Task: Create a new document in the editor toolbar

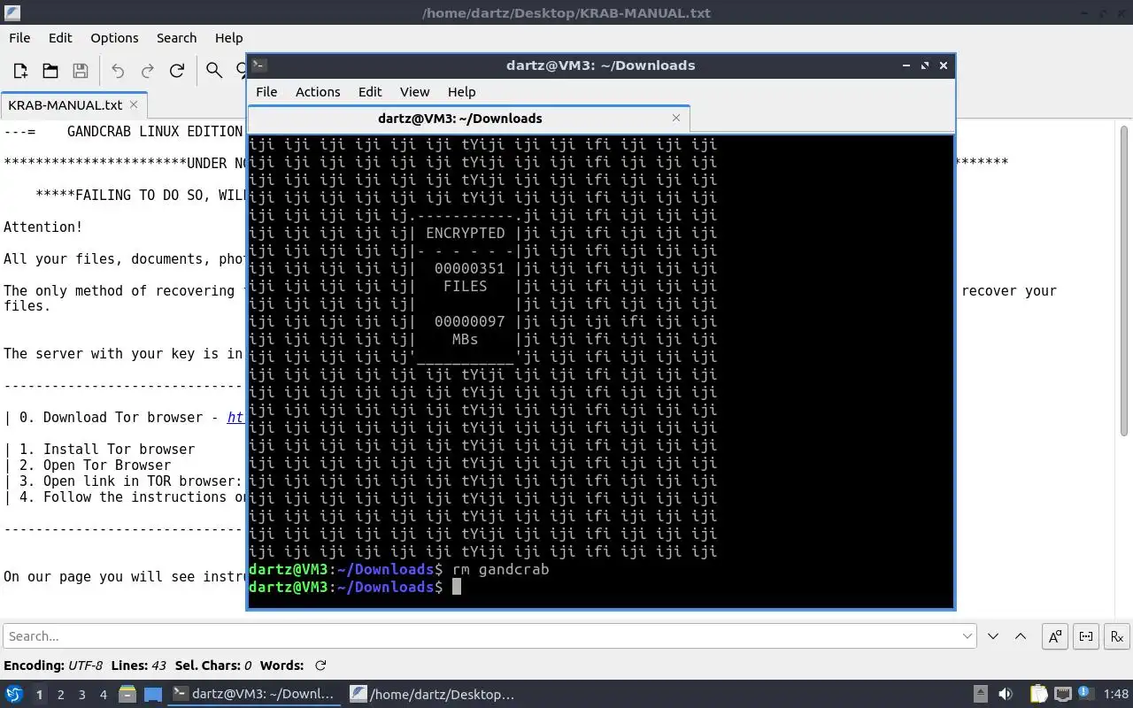Action: point(20,71)
